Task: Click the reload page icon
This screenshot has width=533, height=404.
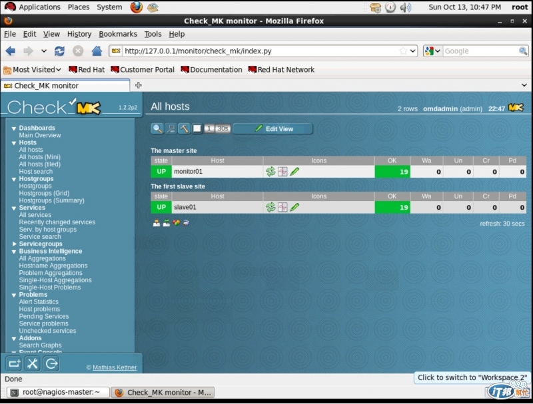Action: pyautogui.click(x=59, y=51)
